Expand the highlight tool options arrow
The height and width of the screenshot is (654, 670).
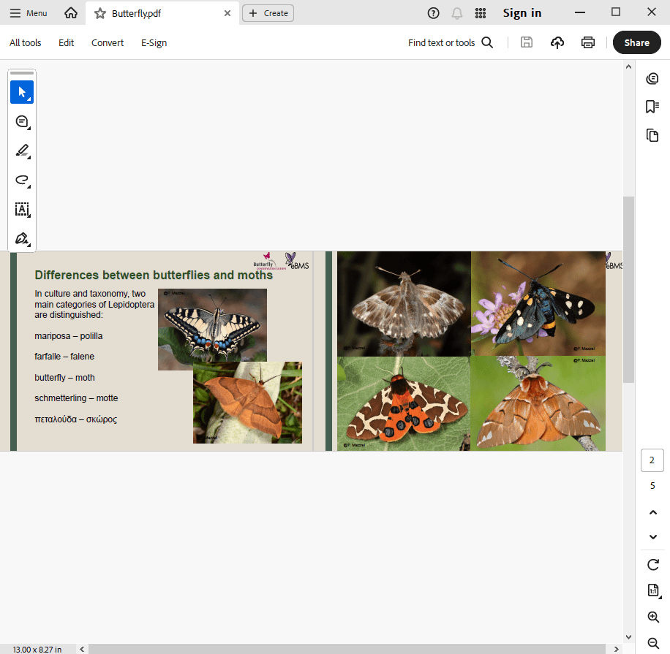pos(29,159)
